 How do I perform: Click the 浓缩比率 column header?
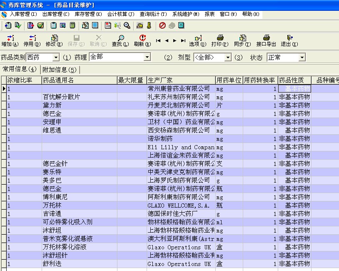24,80
